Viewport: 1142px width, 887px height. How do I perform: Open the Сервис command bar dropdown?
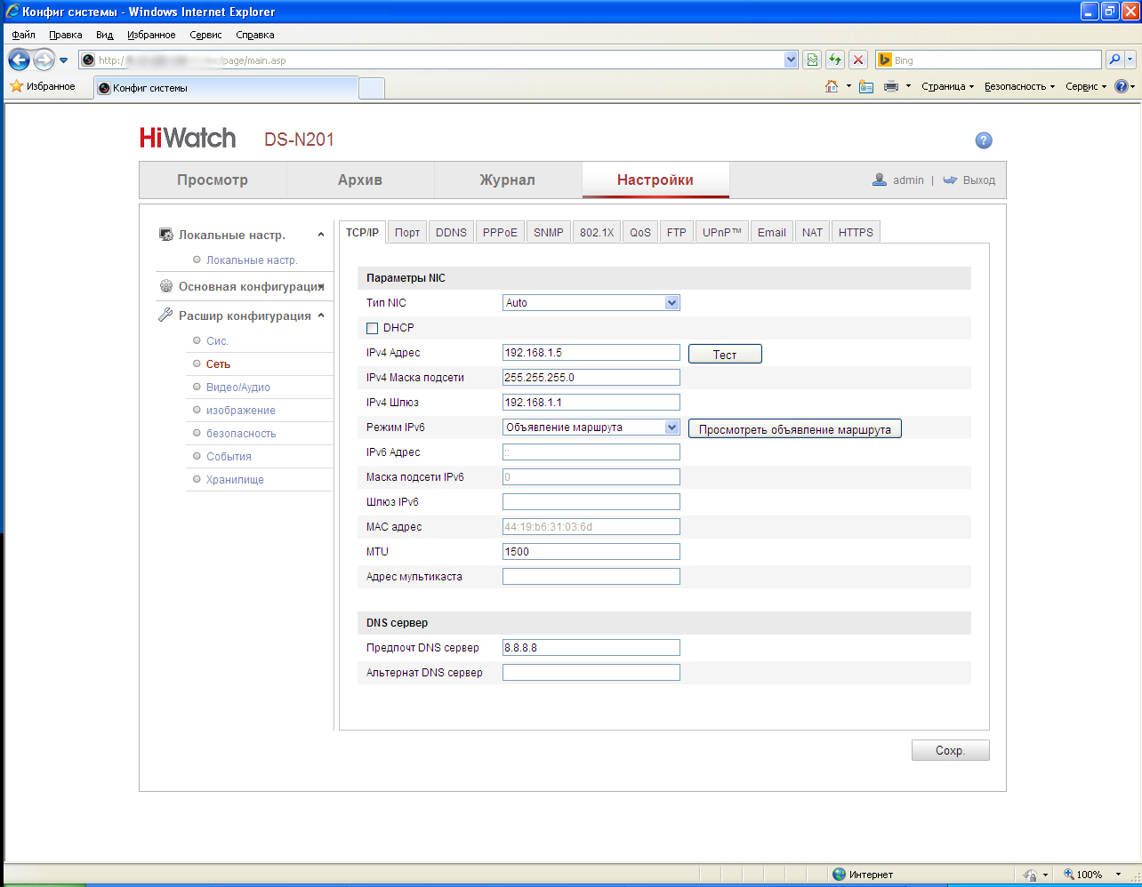click(x=1086, y=86)
